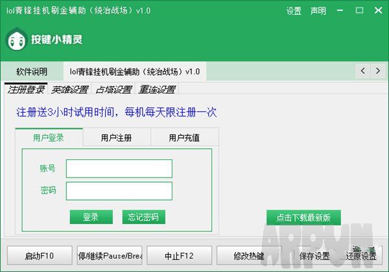Click the 按键小精灵 green mascot logo
This screenshot has width=389, height=272.
click(x=16, y=40)
